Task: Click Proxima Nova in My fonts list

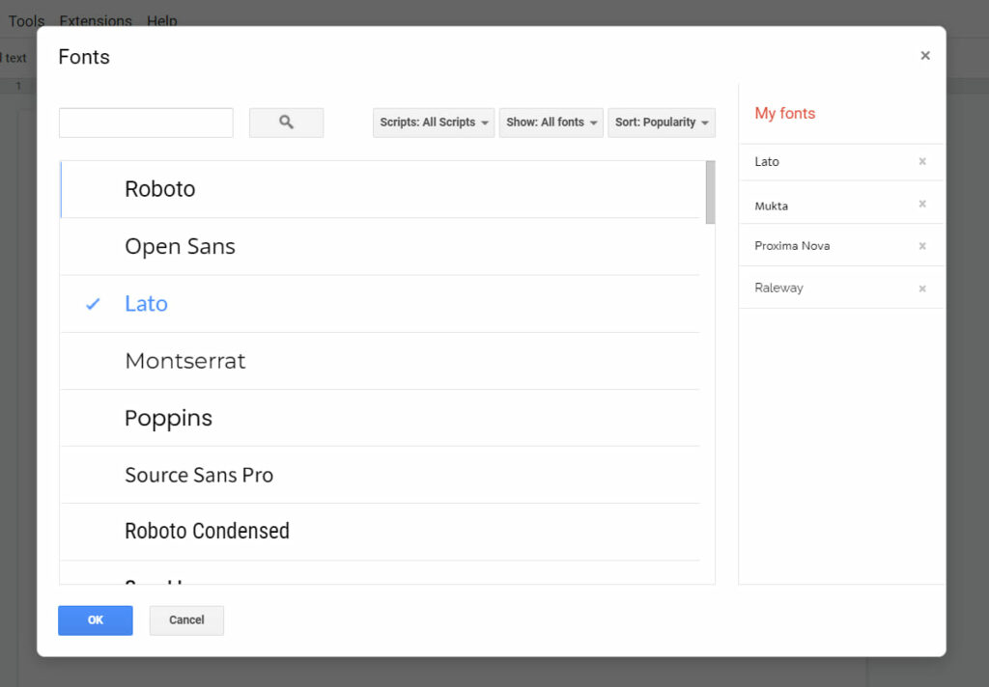Action: point(792,246)
